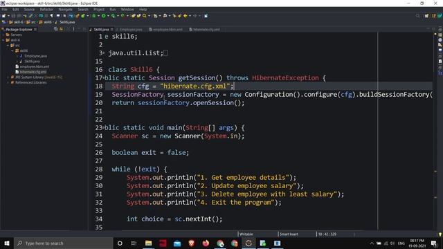Open Firefox from the taskbar
The width and height of the screenshot is (443, 249).
tap(206, 243)
